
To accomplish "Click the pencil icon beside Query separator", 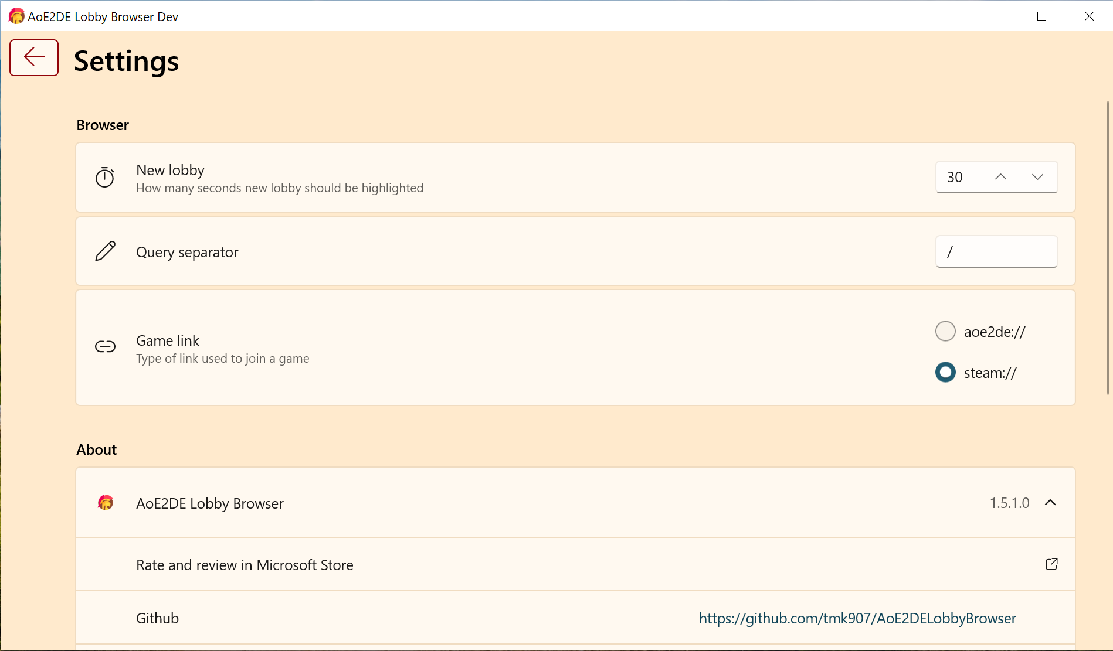I will coord(106,251).
